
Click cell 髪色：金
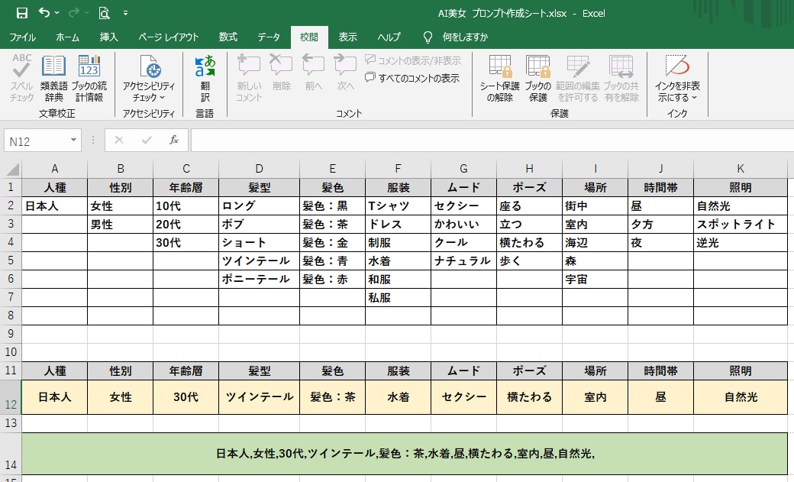click(x=332, y=242)
